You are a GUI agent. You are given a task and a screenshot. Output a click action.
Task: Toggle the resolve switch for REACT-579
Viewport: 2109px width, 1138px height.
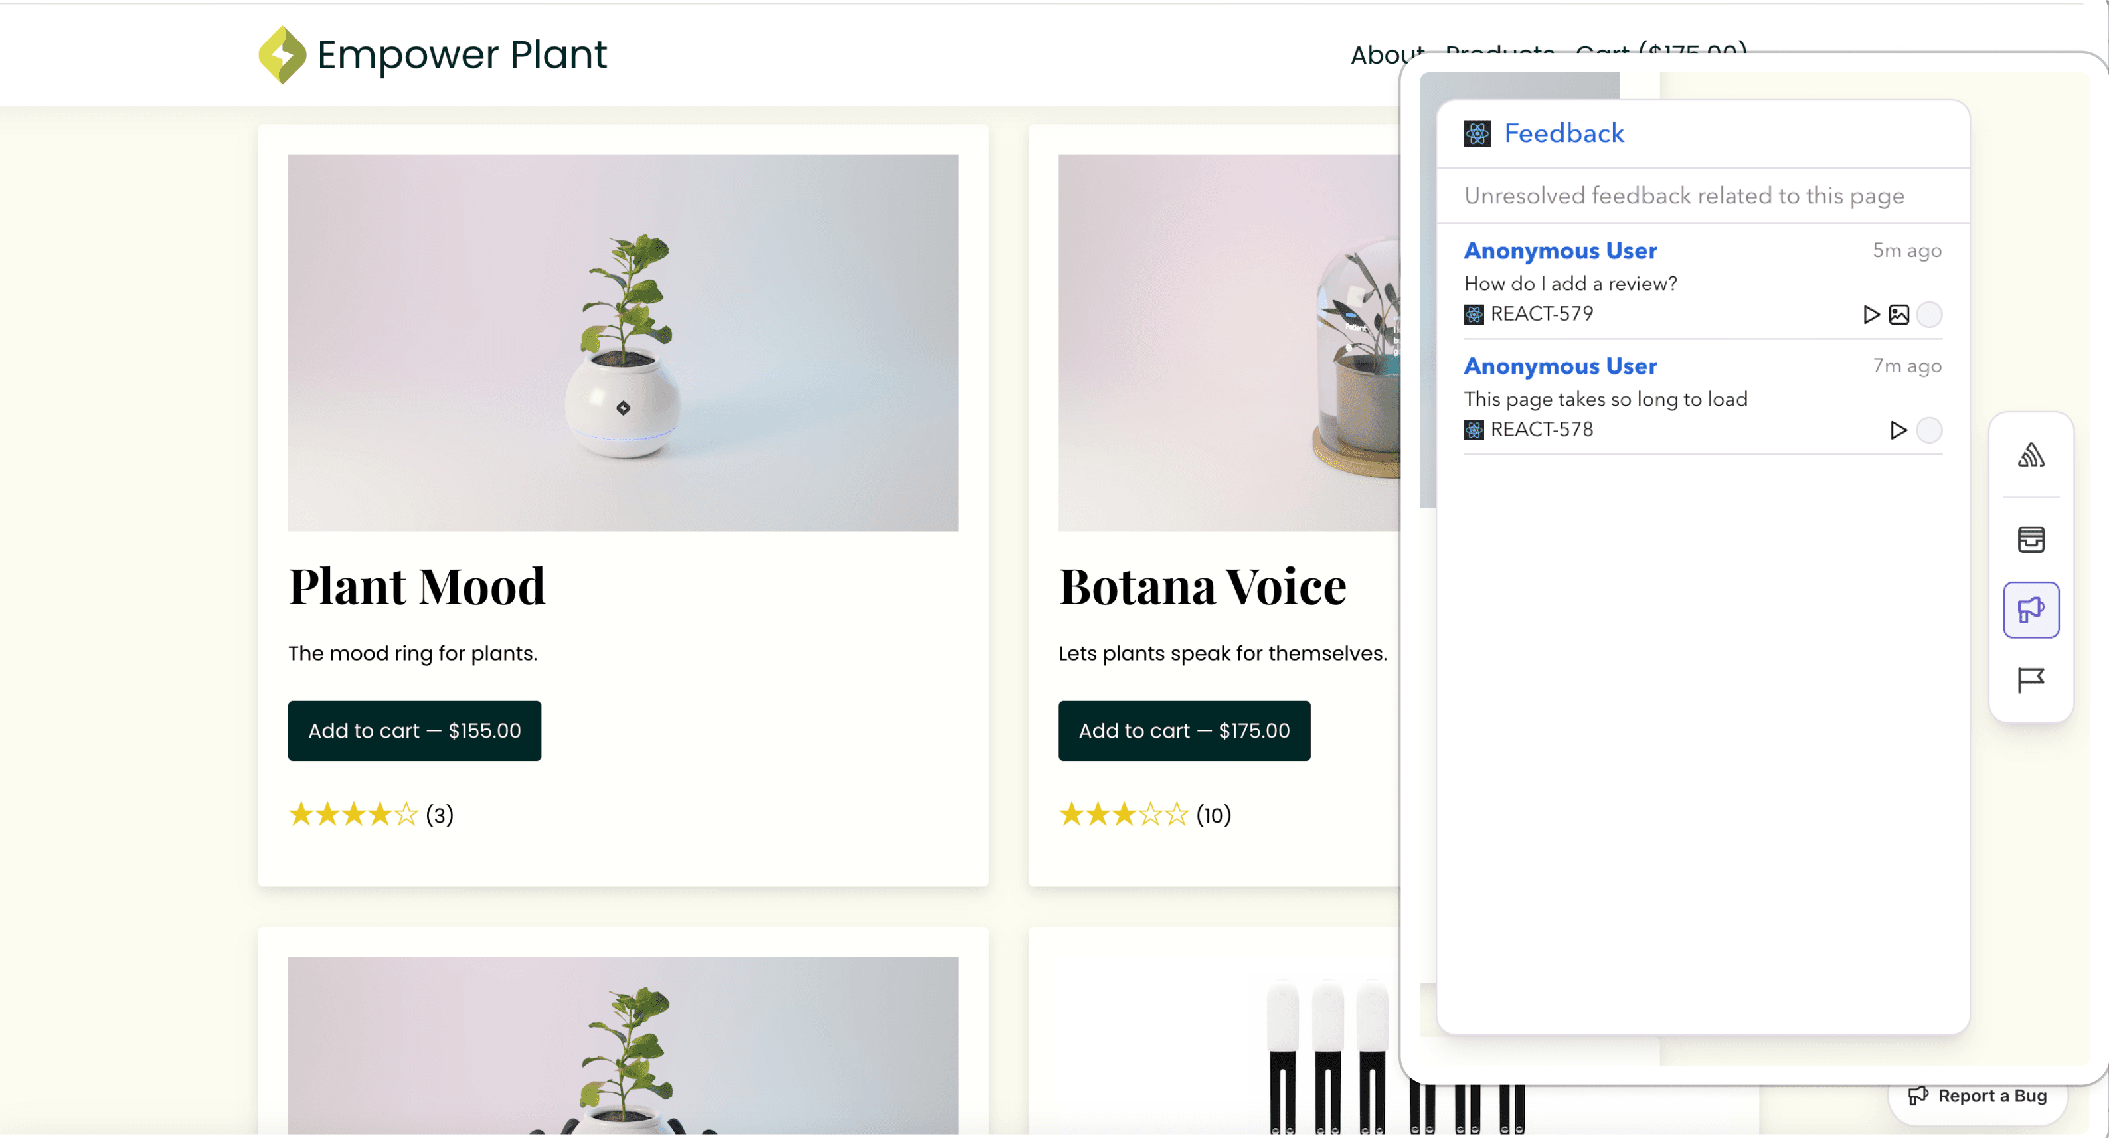[x=1931, y=313]
